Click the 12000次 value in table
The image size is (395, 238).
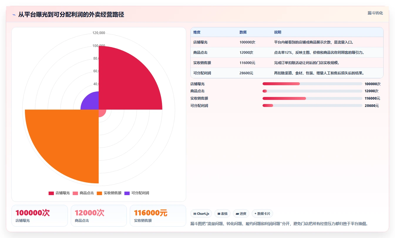tap(246, 53)
